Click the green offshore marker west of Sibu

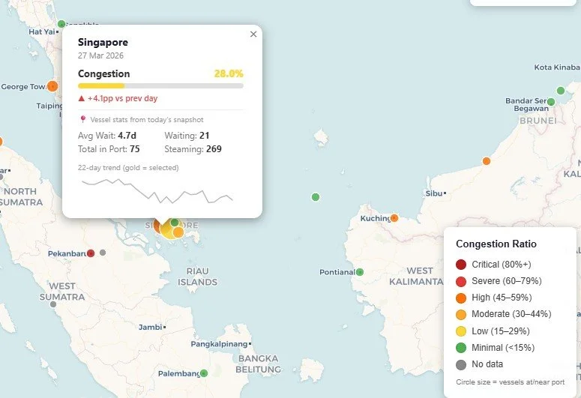[x=316, y=197]
